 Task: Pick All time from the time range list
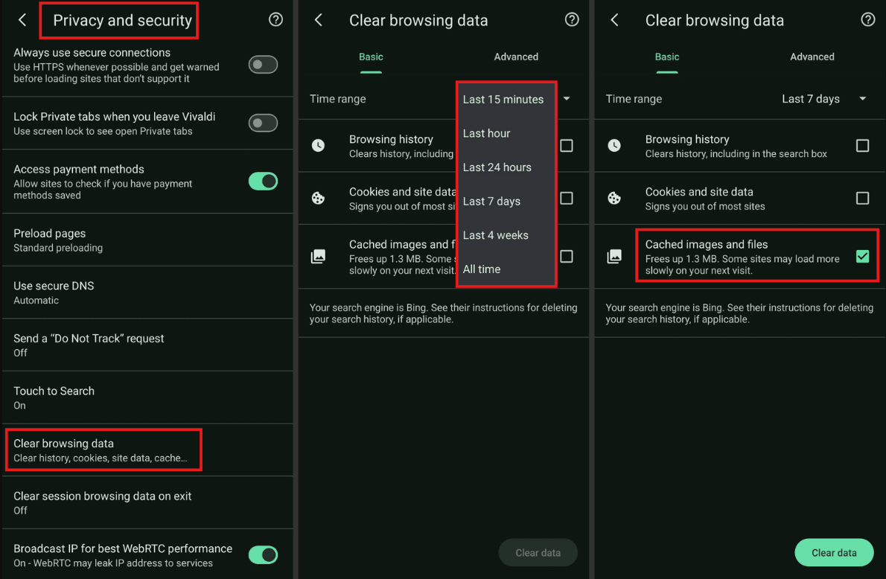click(x=482, y=269)
